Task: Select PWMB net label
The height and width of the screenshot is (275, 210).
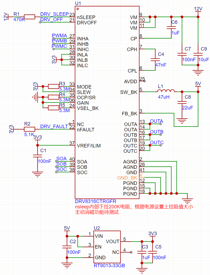Action: pos(59,41)
